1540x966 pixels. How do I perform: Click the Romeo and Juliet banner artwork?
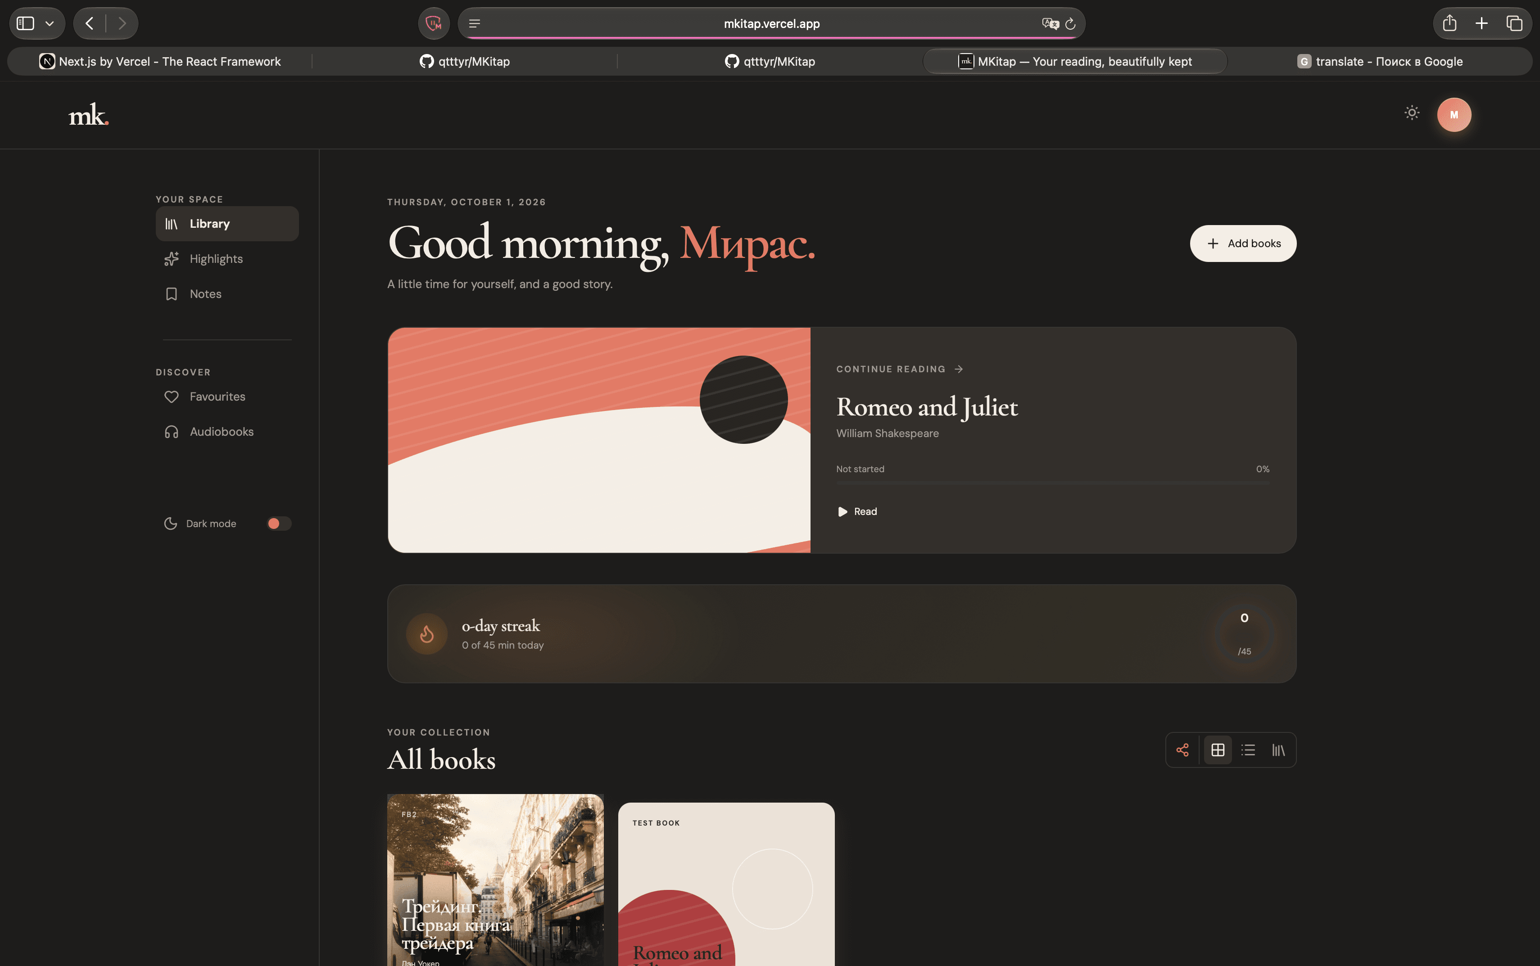(599, 440)
